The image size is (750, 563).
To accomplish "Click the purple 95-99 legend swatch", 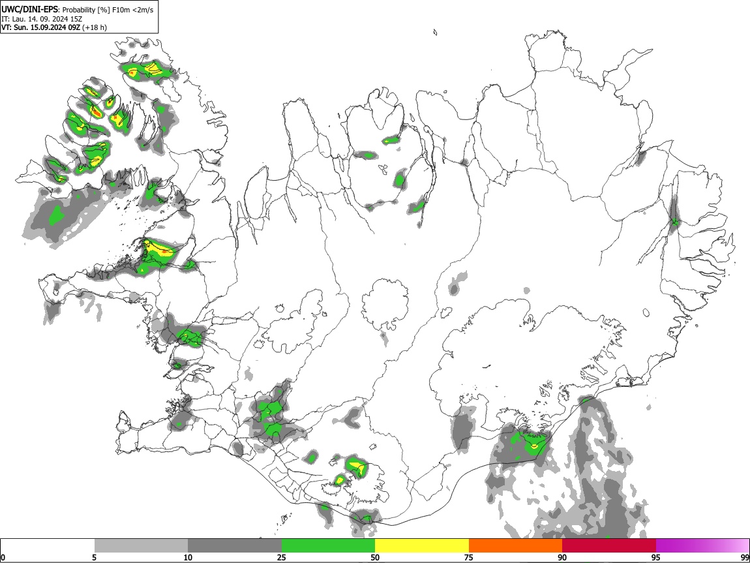I will coord(702,546).
